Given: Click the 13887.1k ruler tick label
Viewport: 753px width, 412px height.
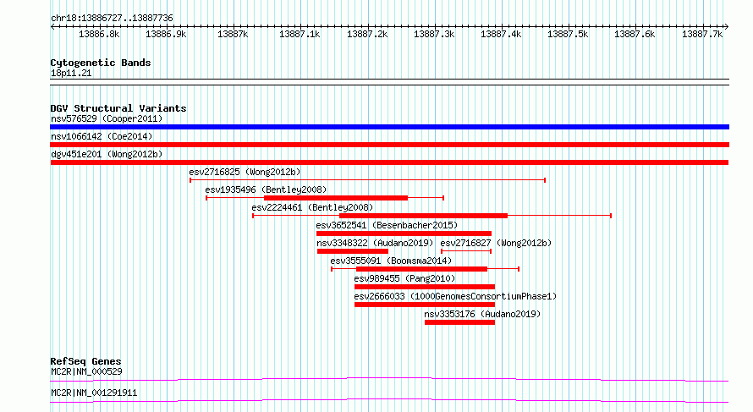Looking at the screenshot, I should coord(300,34).
